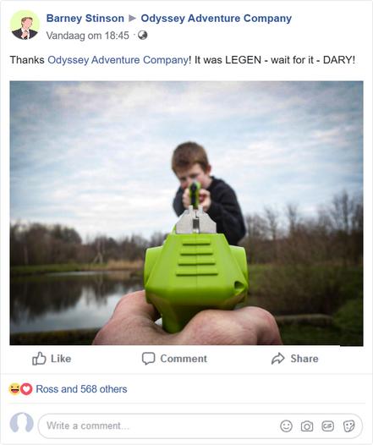Click the Share arrow icon
The width and height of the screenshot is (373, 445).
pos(277,359)
